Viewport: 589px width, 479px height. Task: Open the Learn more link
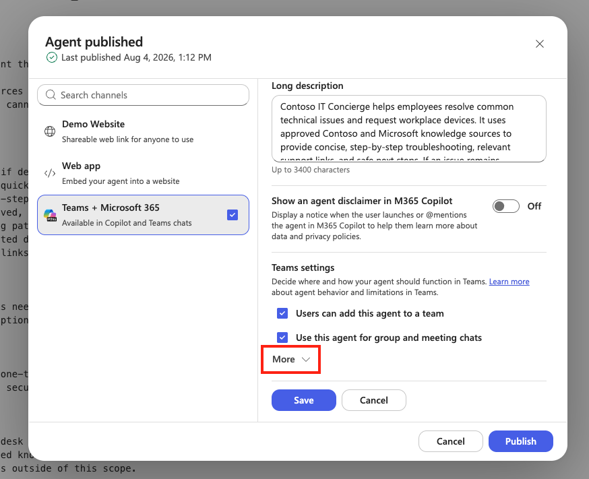pos(509,282)
